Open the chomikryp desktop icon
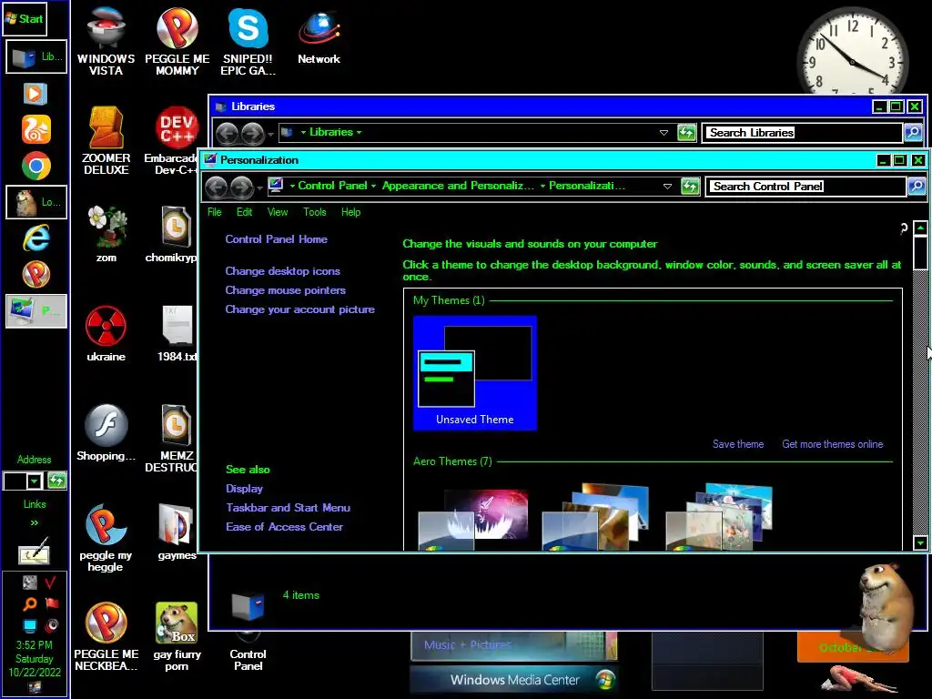The width and height of the screenshot is (932, 699). 172,234
